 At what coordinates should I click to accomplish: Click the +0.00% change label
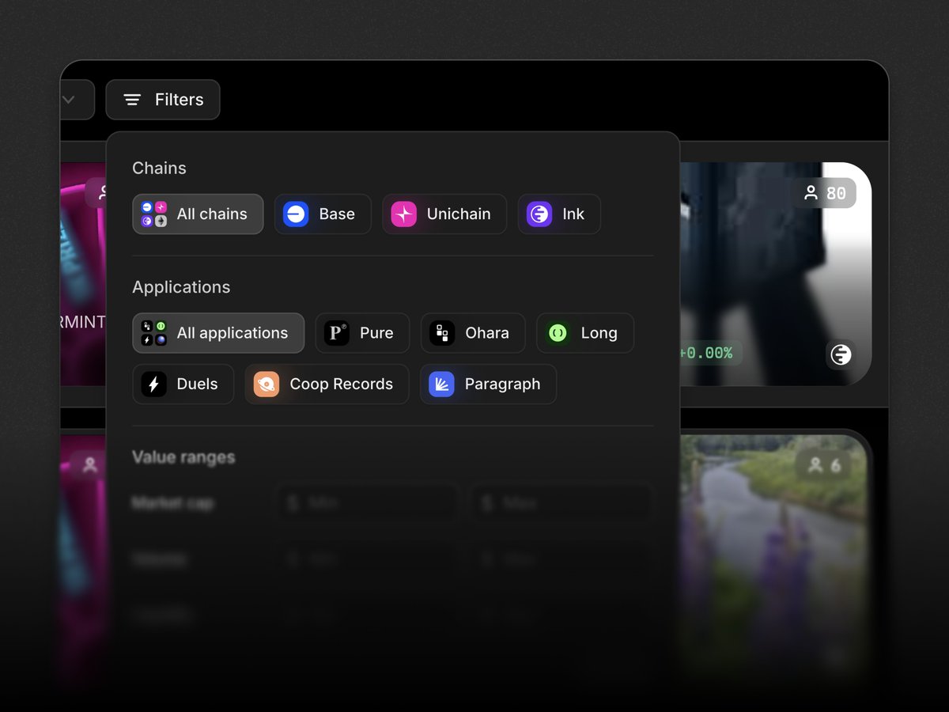click(706, 353)
